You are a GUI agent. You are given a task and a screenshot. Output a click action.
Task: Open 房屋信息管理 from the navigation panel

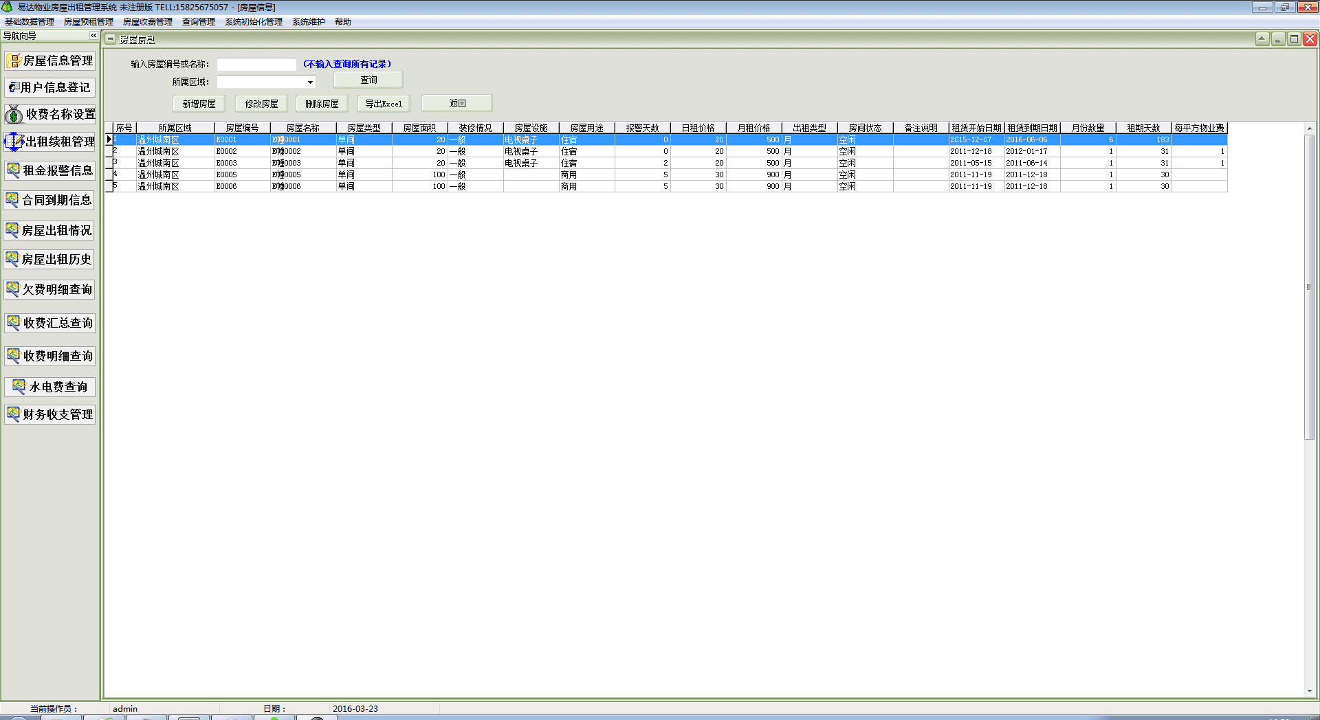tap(49, 61)
